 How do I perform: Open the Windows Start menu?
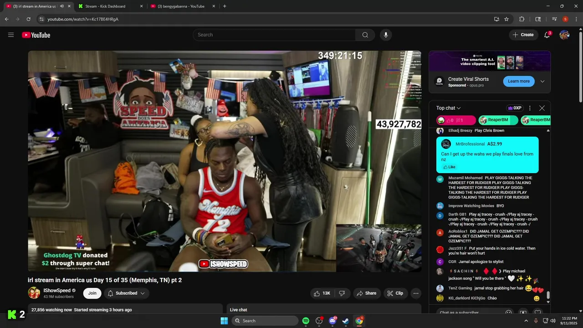[224, 321]
